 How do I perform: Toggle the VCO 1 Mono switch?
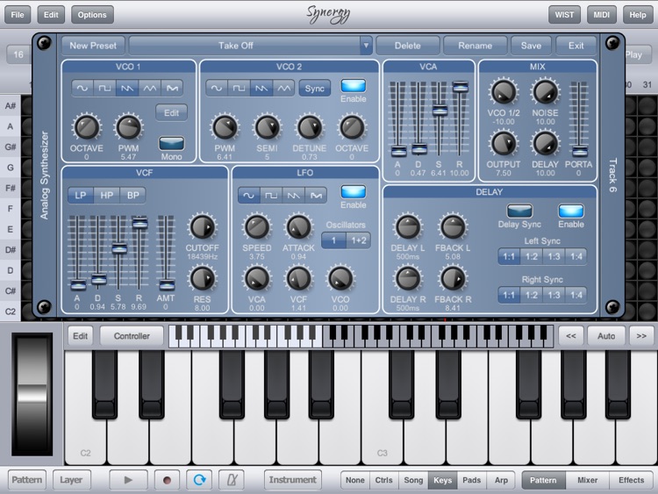click(x=172, y=143)
